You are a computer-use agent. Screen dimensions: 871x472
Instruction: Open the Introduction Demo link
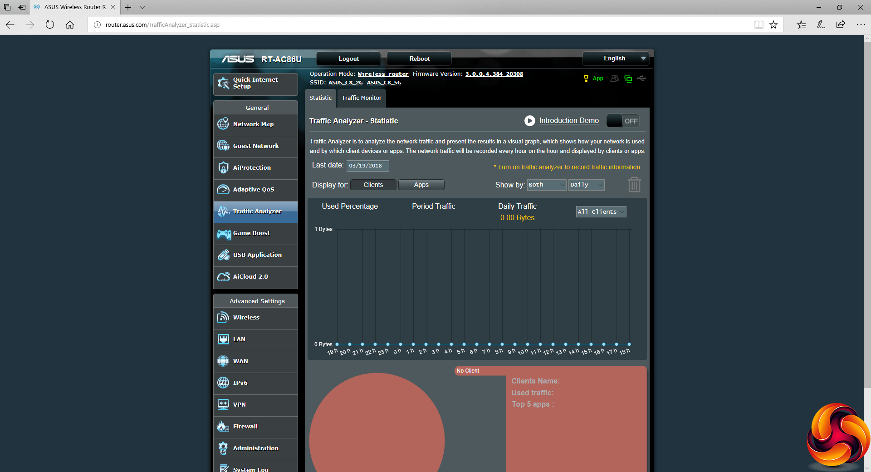569,121
